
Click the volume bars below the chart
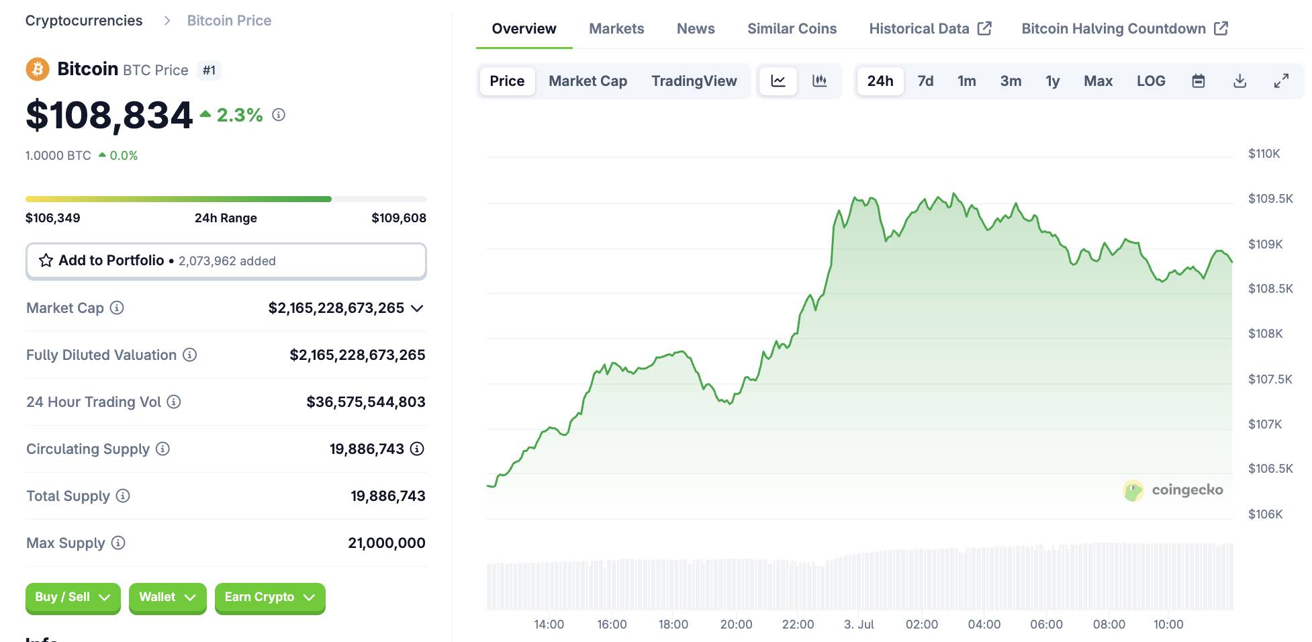click(859, 578)
